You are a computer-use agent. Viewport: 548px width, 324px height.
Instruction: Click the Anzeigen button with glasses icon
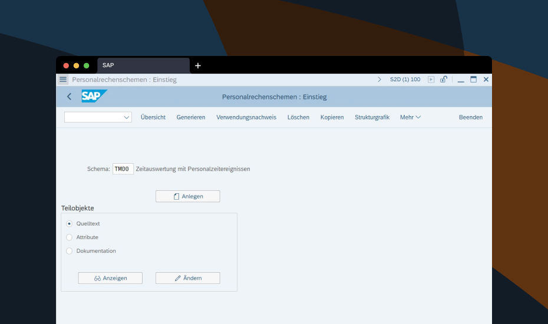point(110,278)
